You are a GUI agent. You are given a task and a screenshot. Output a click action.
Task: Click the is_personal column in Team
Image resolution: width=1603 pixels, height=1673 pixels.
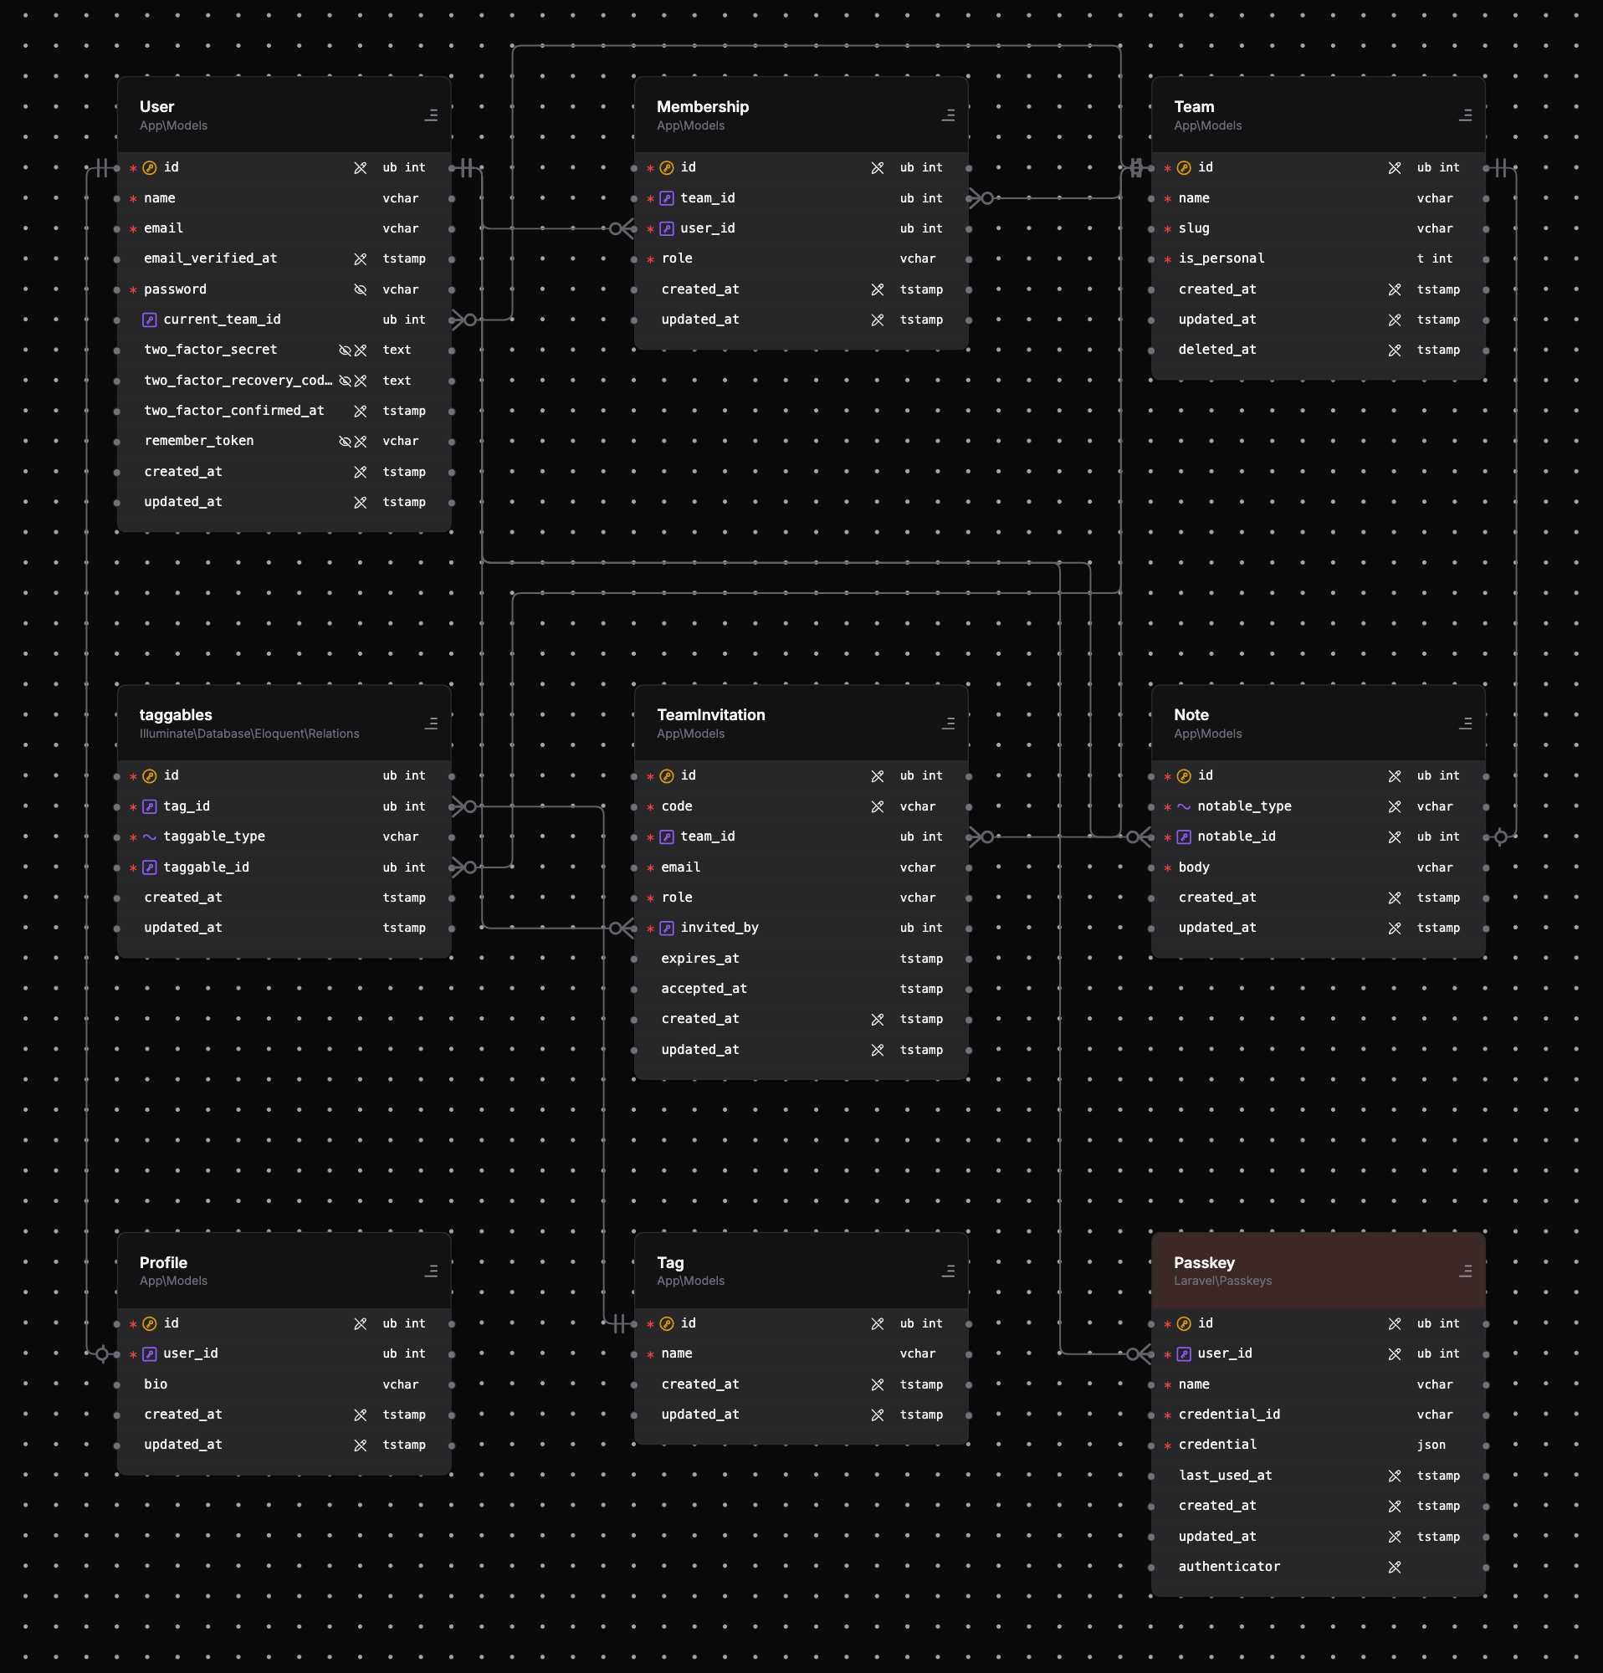1221,258
